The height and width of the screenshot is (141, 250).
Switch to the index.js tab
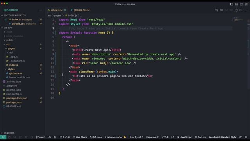55,10
